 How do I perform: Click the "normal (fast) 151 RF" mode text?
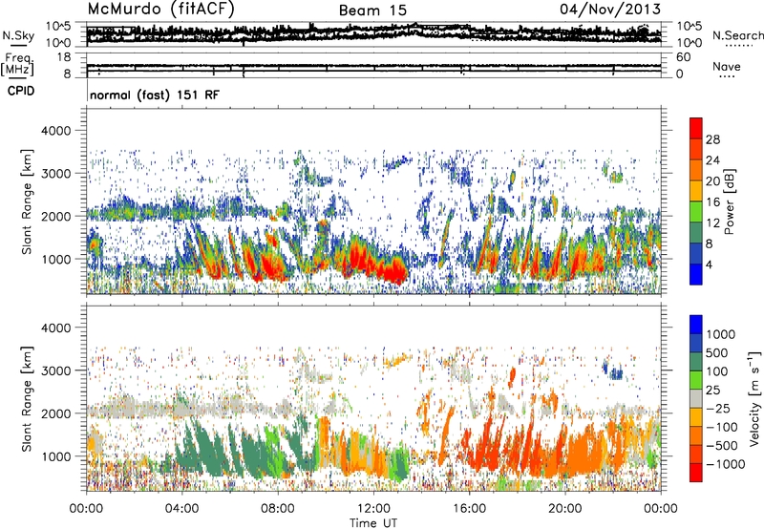(x=155, y=95)
